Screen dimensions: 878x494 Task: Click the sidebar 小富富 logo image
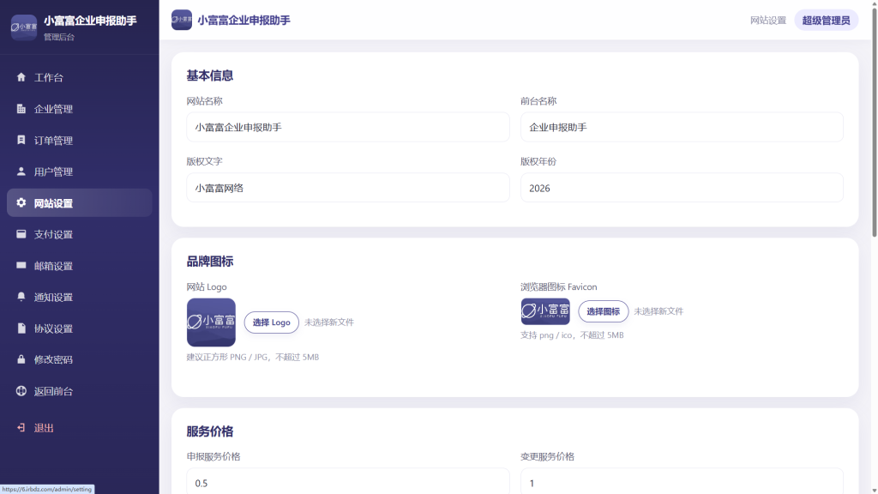24,27
